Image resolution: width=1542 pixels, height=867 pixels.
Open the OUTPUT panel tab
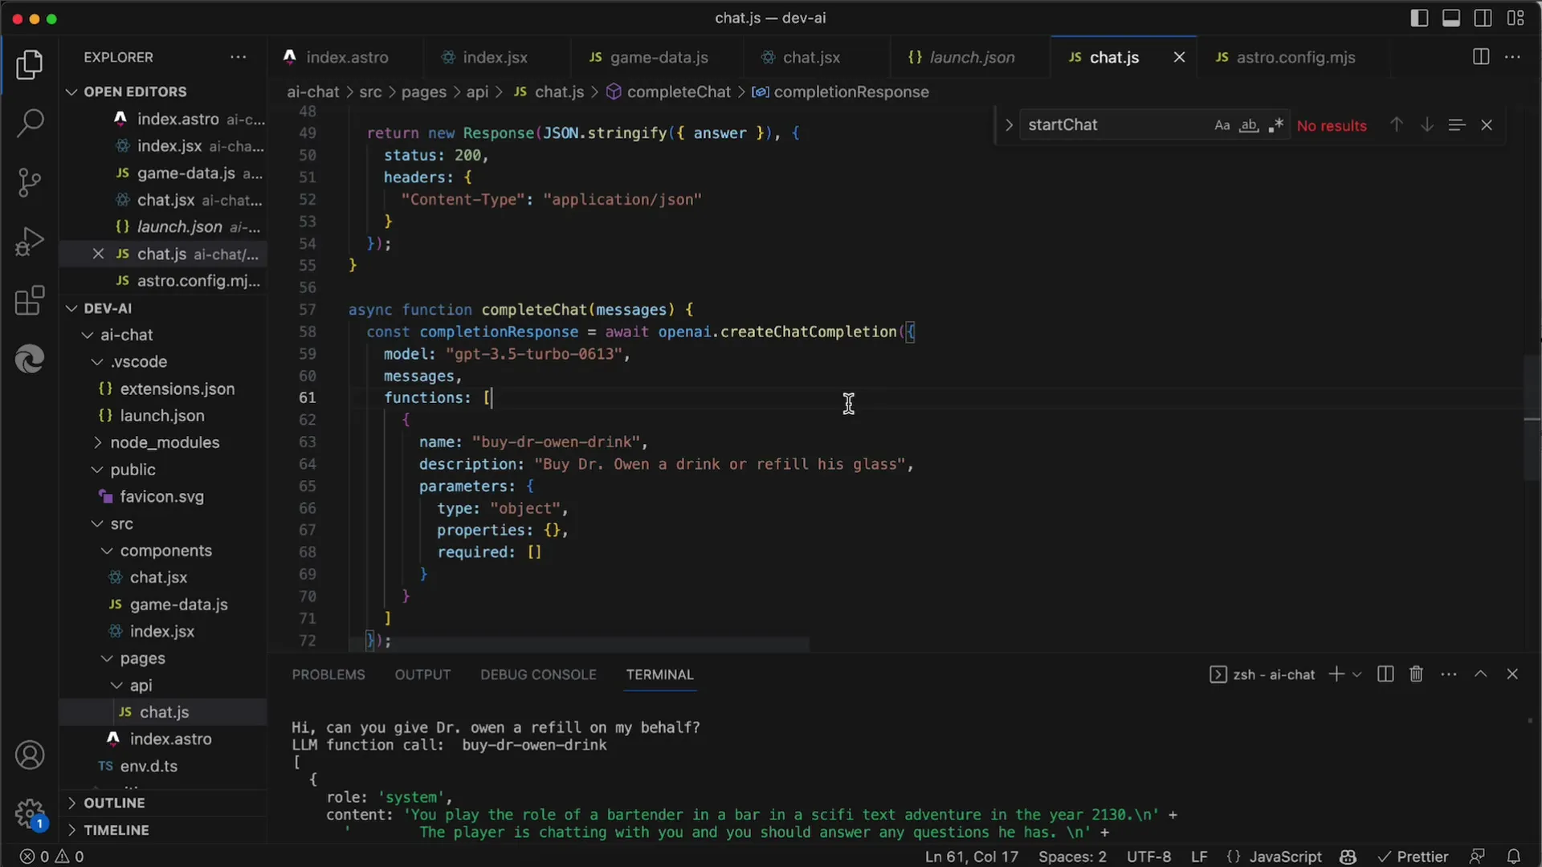pyautogui.click(x=422, y=674)
